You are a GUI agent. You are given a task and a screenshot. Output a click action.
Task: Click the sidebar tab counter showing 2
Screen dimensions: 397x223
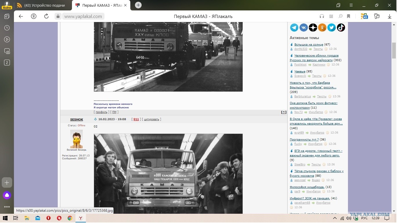click(7, 63)
